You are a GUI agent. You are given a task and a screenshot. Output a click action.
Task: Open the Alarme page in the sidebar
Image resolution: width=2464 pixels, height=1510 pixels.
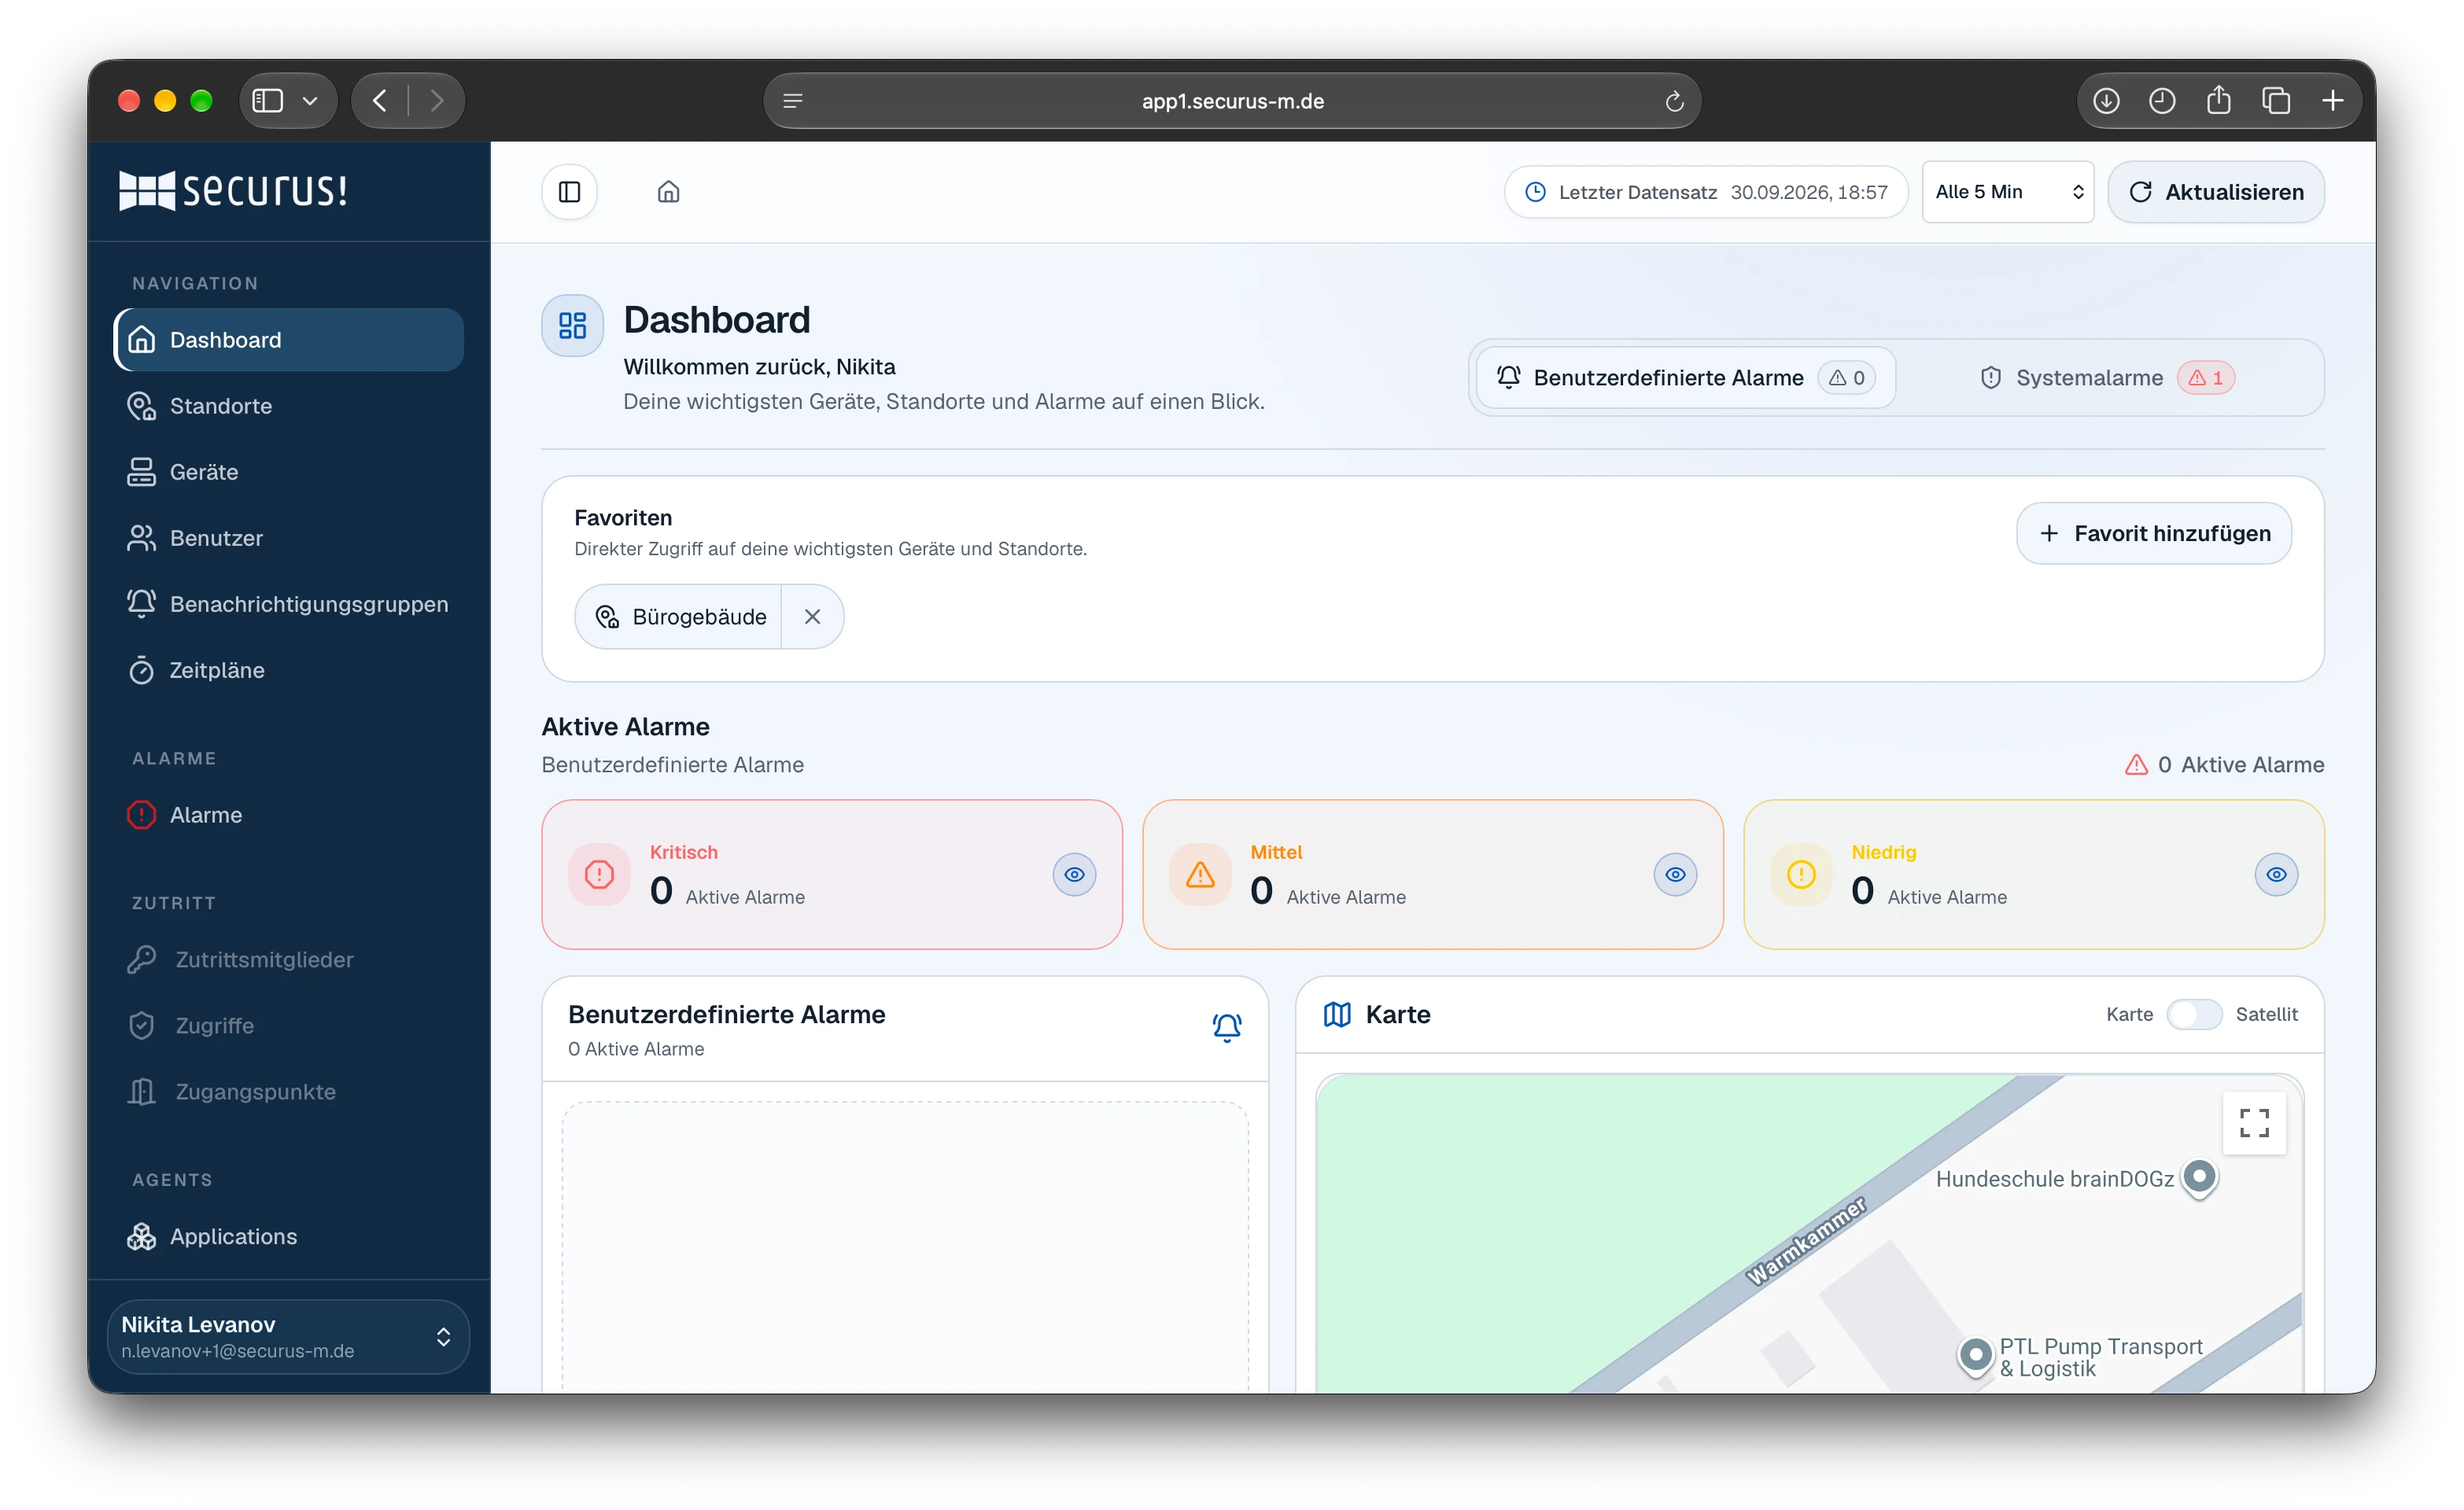tap(288, 815)
